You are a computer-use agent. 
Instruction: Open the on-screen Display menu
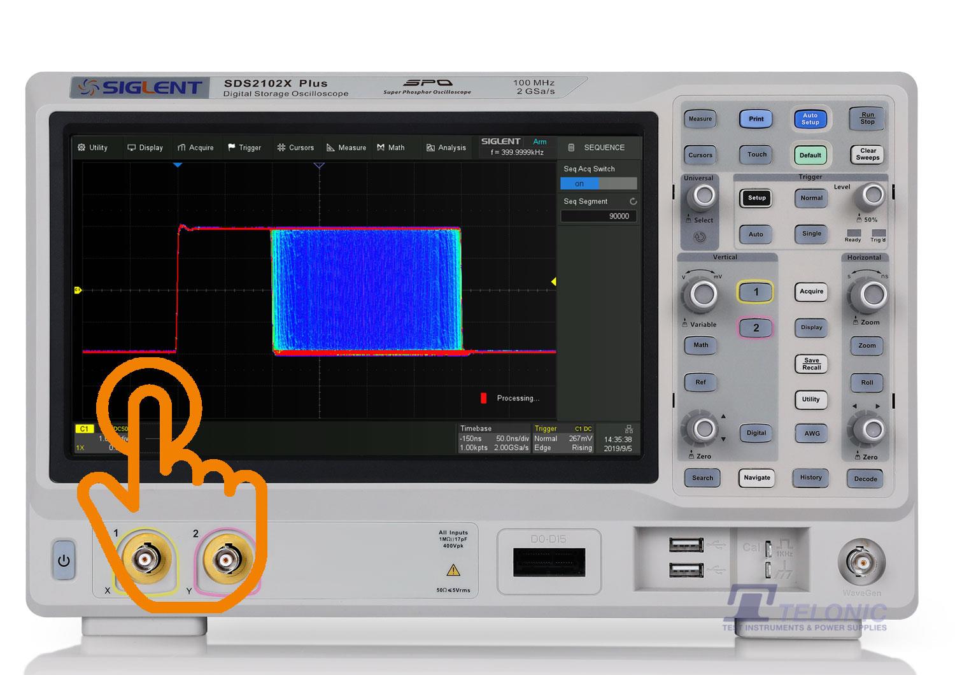[145, 148]
